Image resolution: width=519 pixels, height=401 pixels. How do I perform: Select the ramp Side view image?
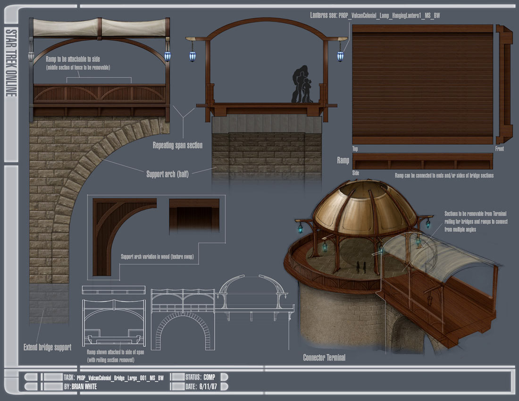point(422,161)
